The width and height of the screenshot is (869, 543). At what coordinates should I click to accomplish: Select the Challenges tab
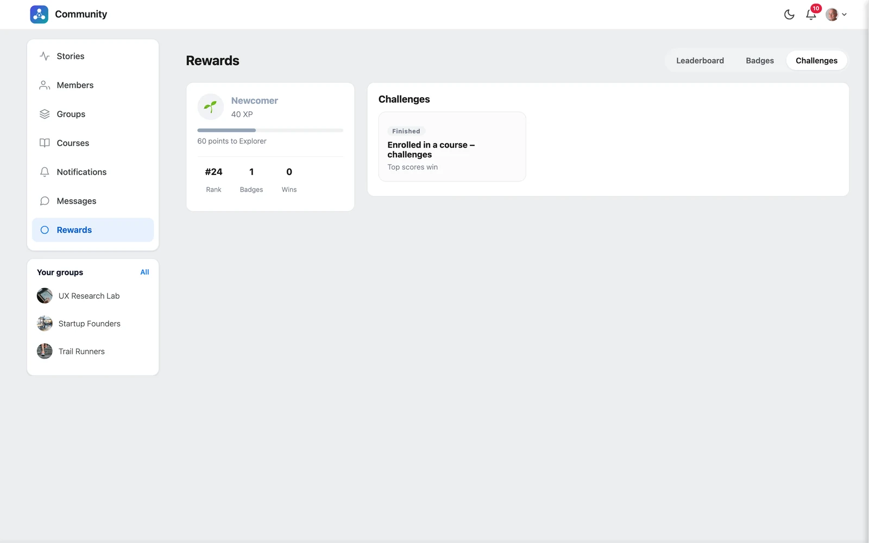[816, 61]
